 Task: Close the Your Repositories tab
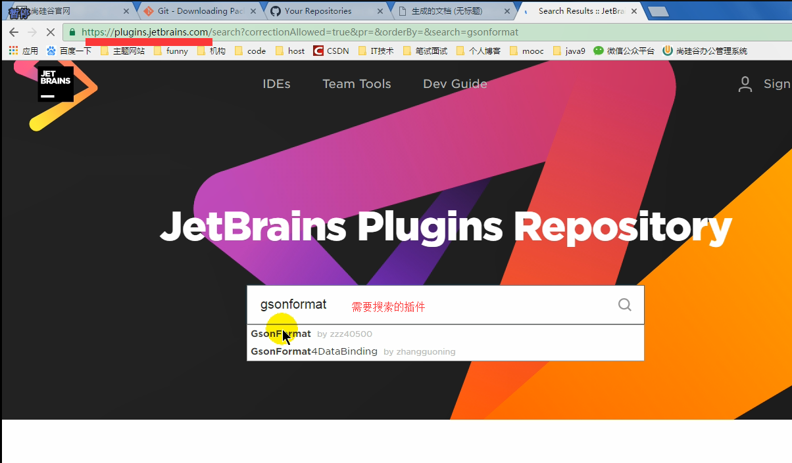click(x=382, y=11)
